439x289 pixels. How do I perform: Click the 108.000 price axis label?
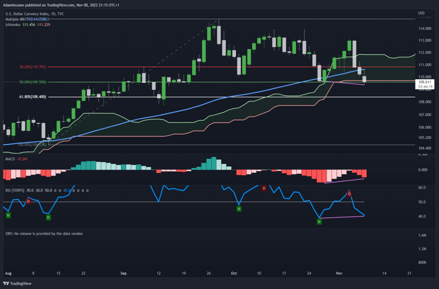click(424, 102)
